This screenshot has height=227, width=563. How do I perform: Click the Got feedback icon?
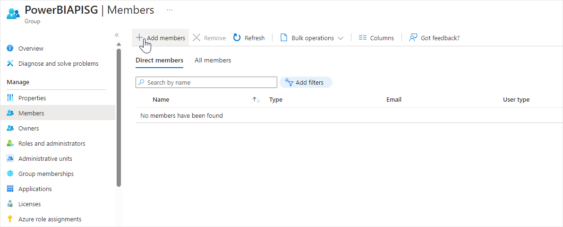click(x=413, y=38)
